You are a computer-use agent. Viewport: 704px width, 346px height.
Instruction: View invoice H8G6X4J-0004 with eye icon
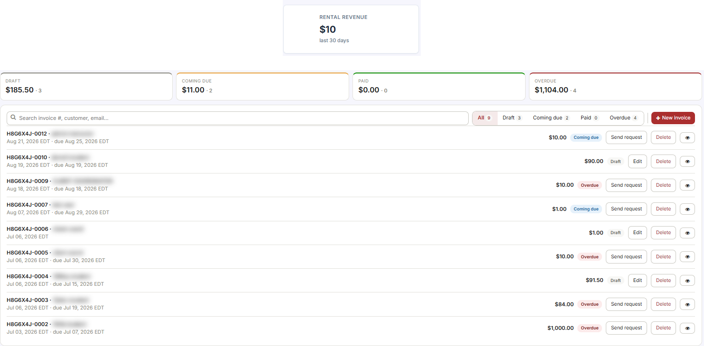[x=687, y=281]
